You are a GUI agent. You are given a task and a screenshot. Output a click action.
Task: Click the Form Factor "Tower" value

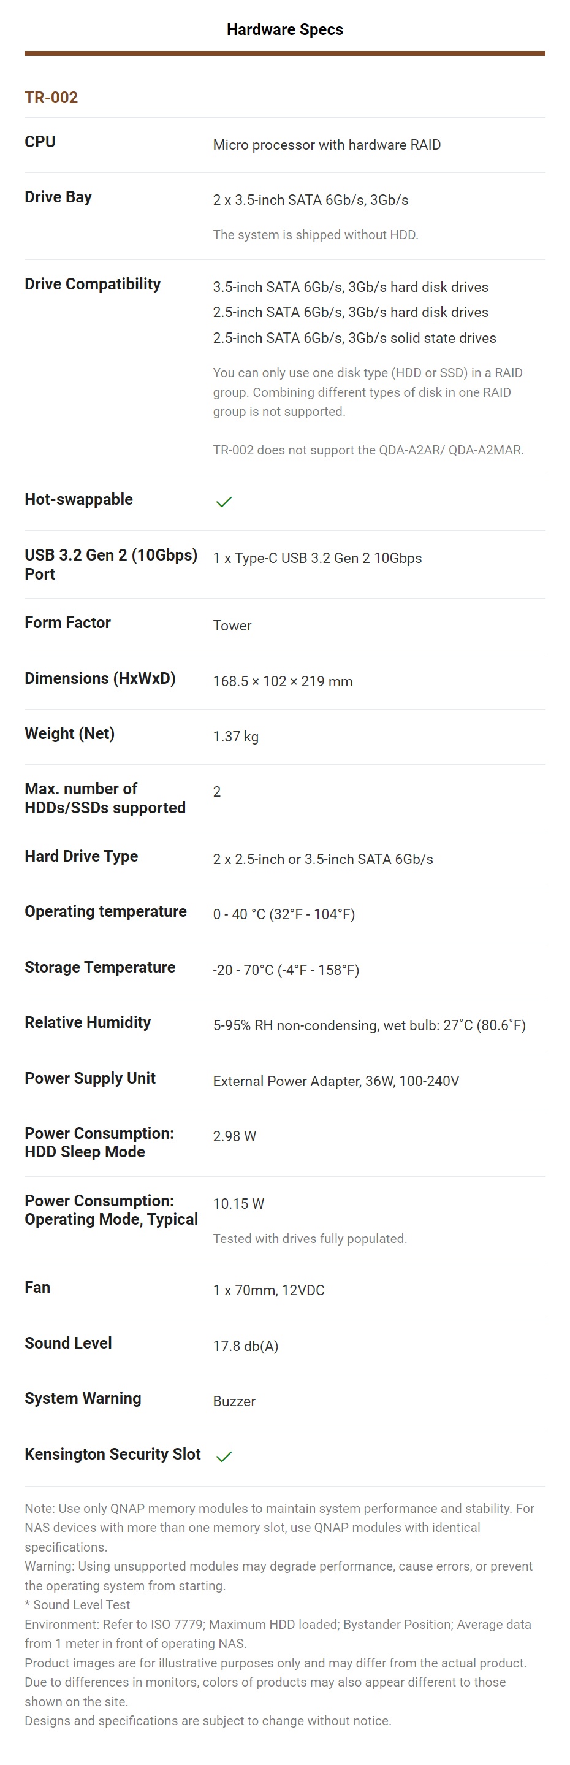pyautogui.click(x=232, y=626)
